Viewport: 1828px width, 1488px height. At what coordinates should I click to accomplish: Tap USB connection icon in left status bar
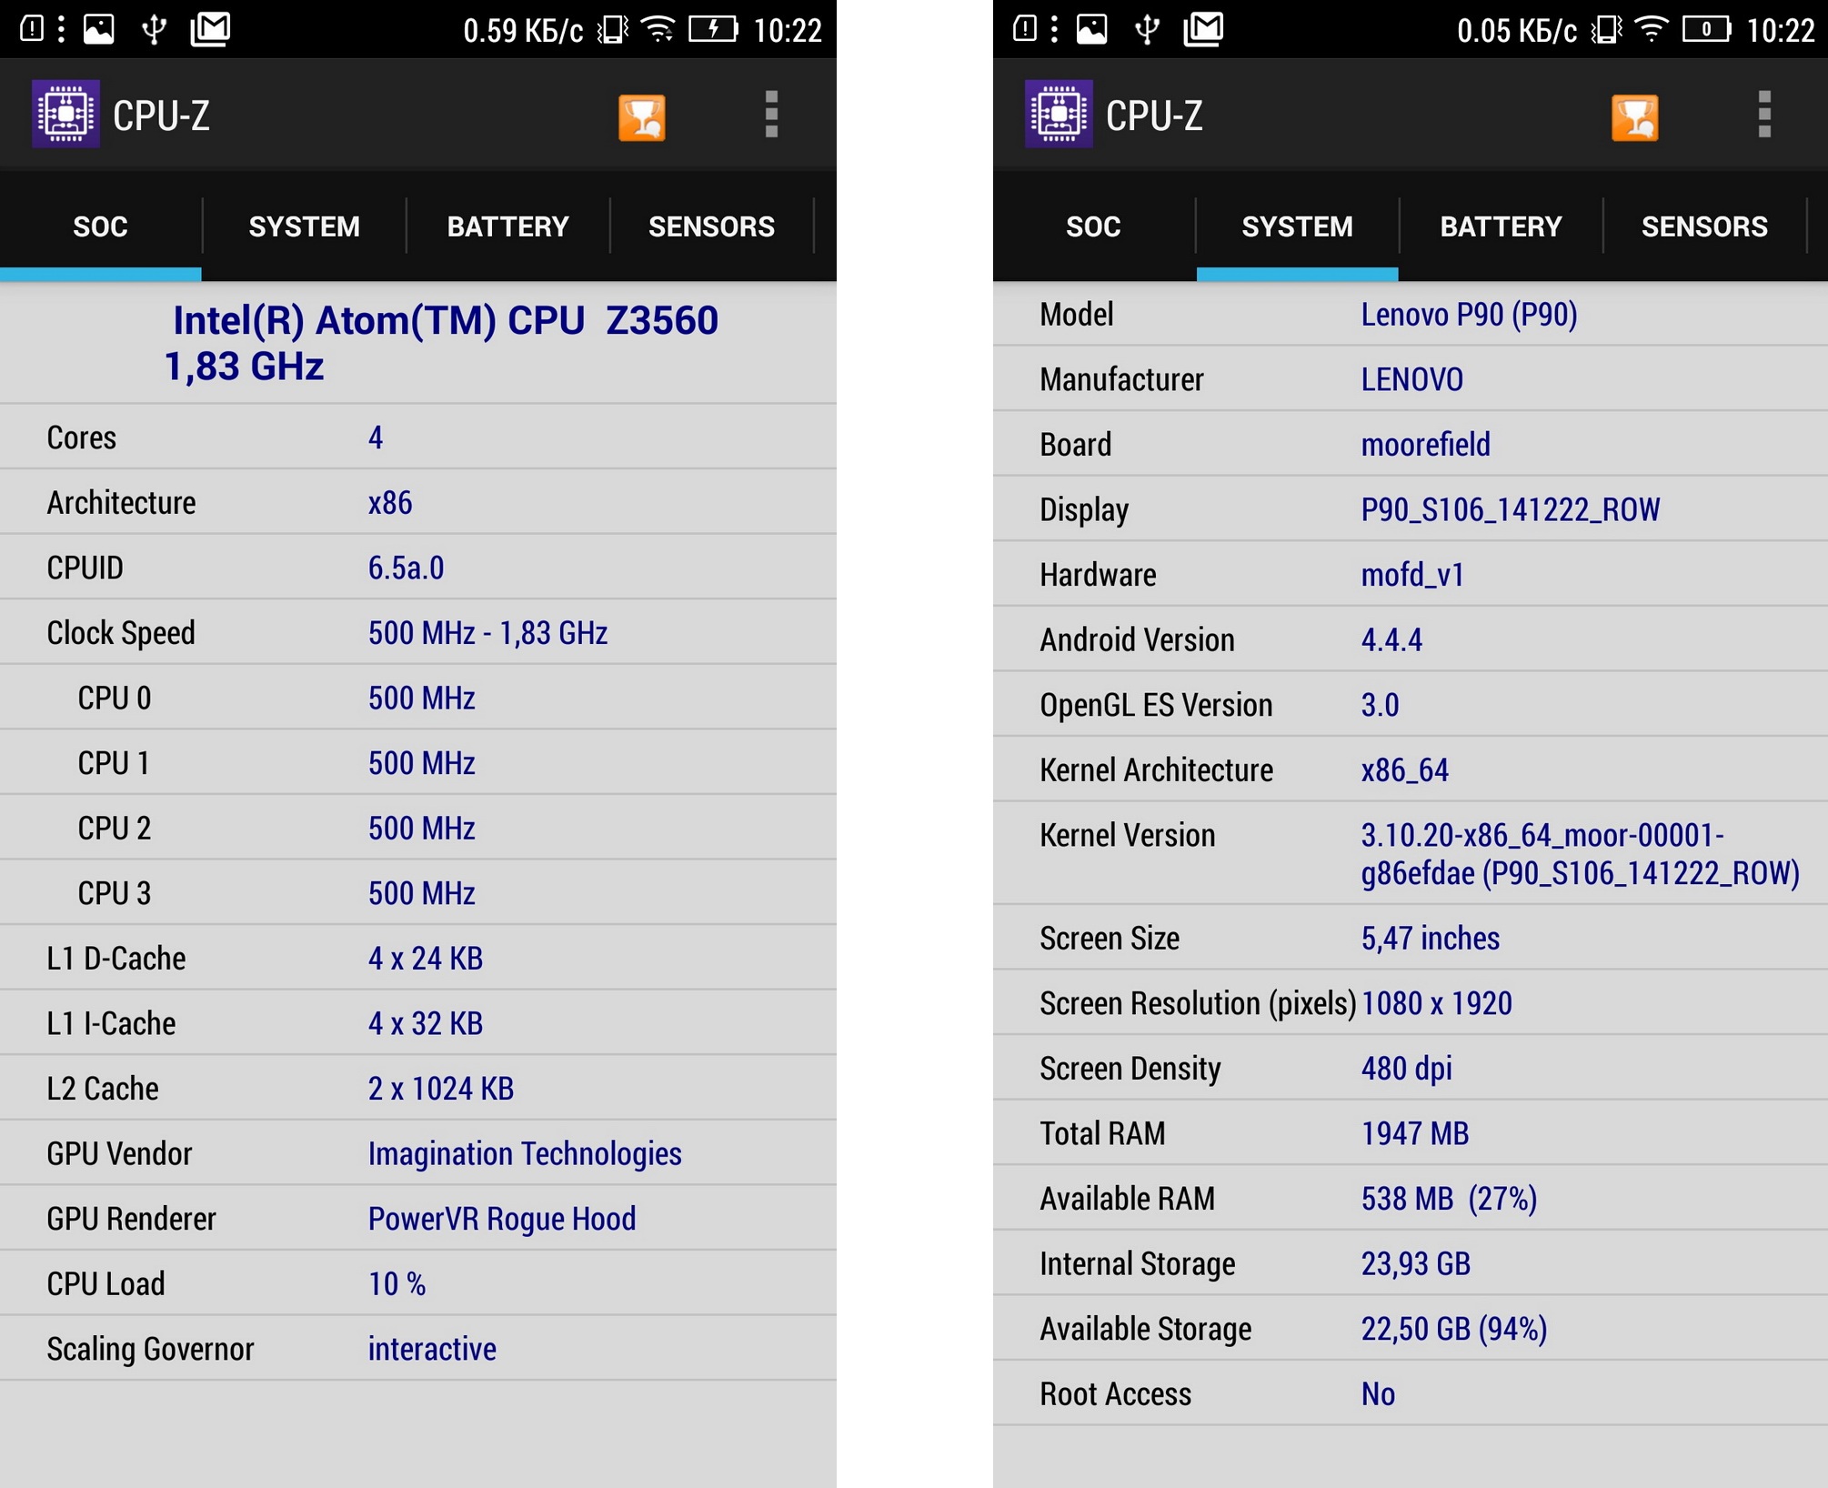pos(154,29)
